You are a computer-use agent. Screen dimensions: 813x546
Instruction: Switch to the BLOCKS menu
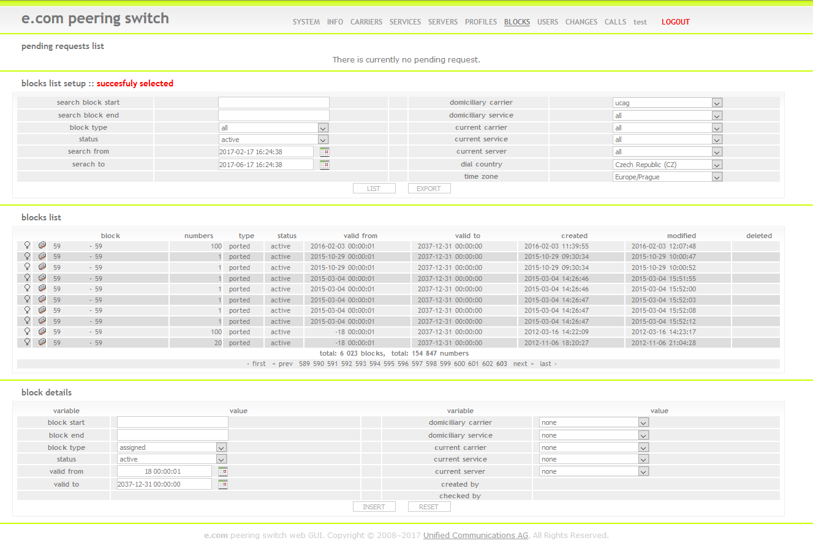(517, 22)
